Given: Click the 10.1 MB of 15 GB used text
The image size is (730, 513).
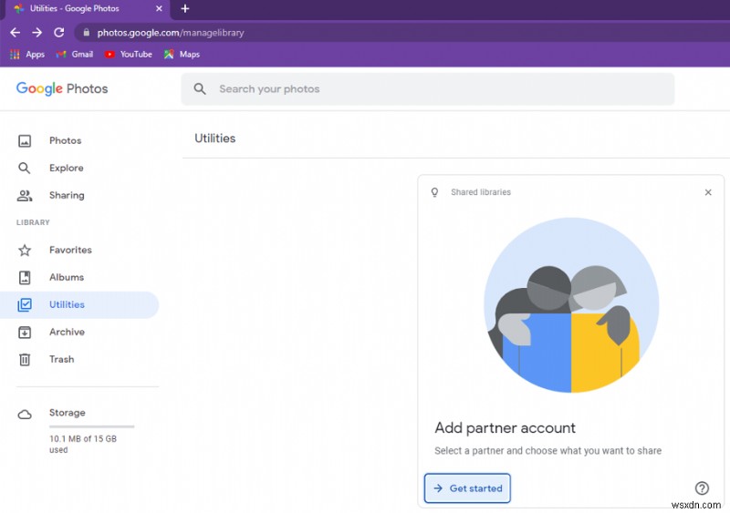Looking at the screenshot, I should pos(83,444).
